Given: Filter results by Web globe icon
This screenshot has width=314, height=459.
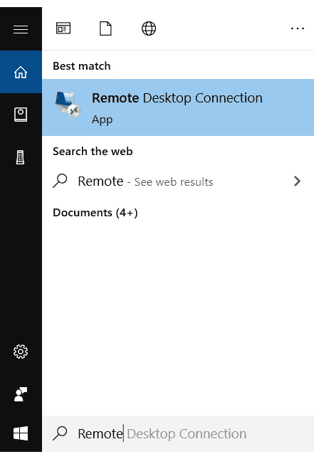Looking at the screenshot, I should [x=149, y=28].
